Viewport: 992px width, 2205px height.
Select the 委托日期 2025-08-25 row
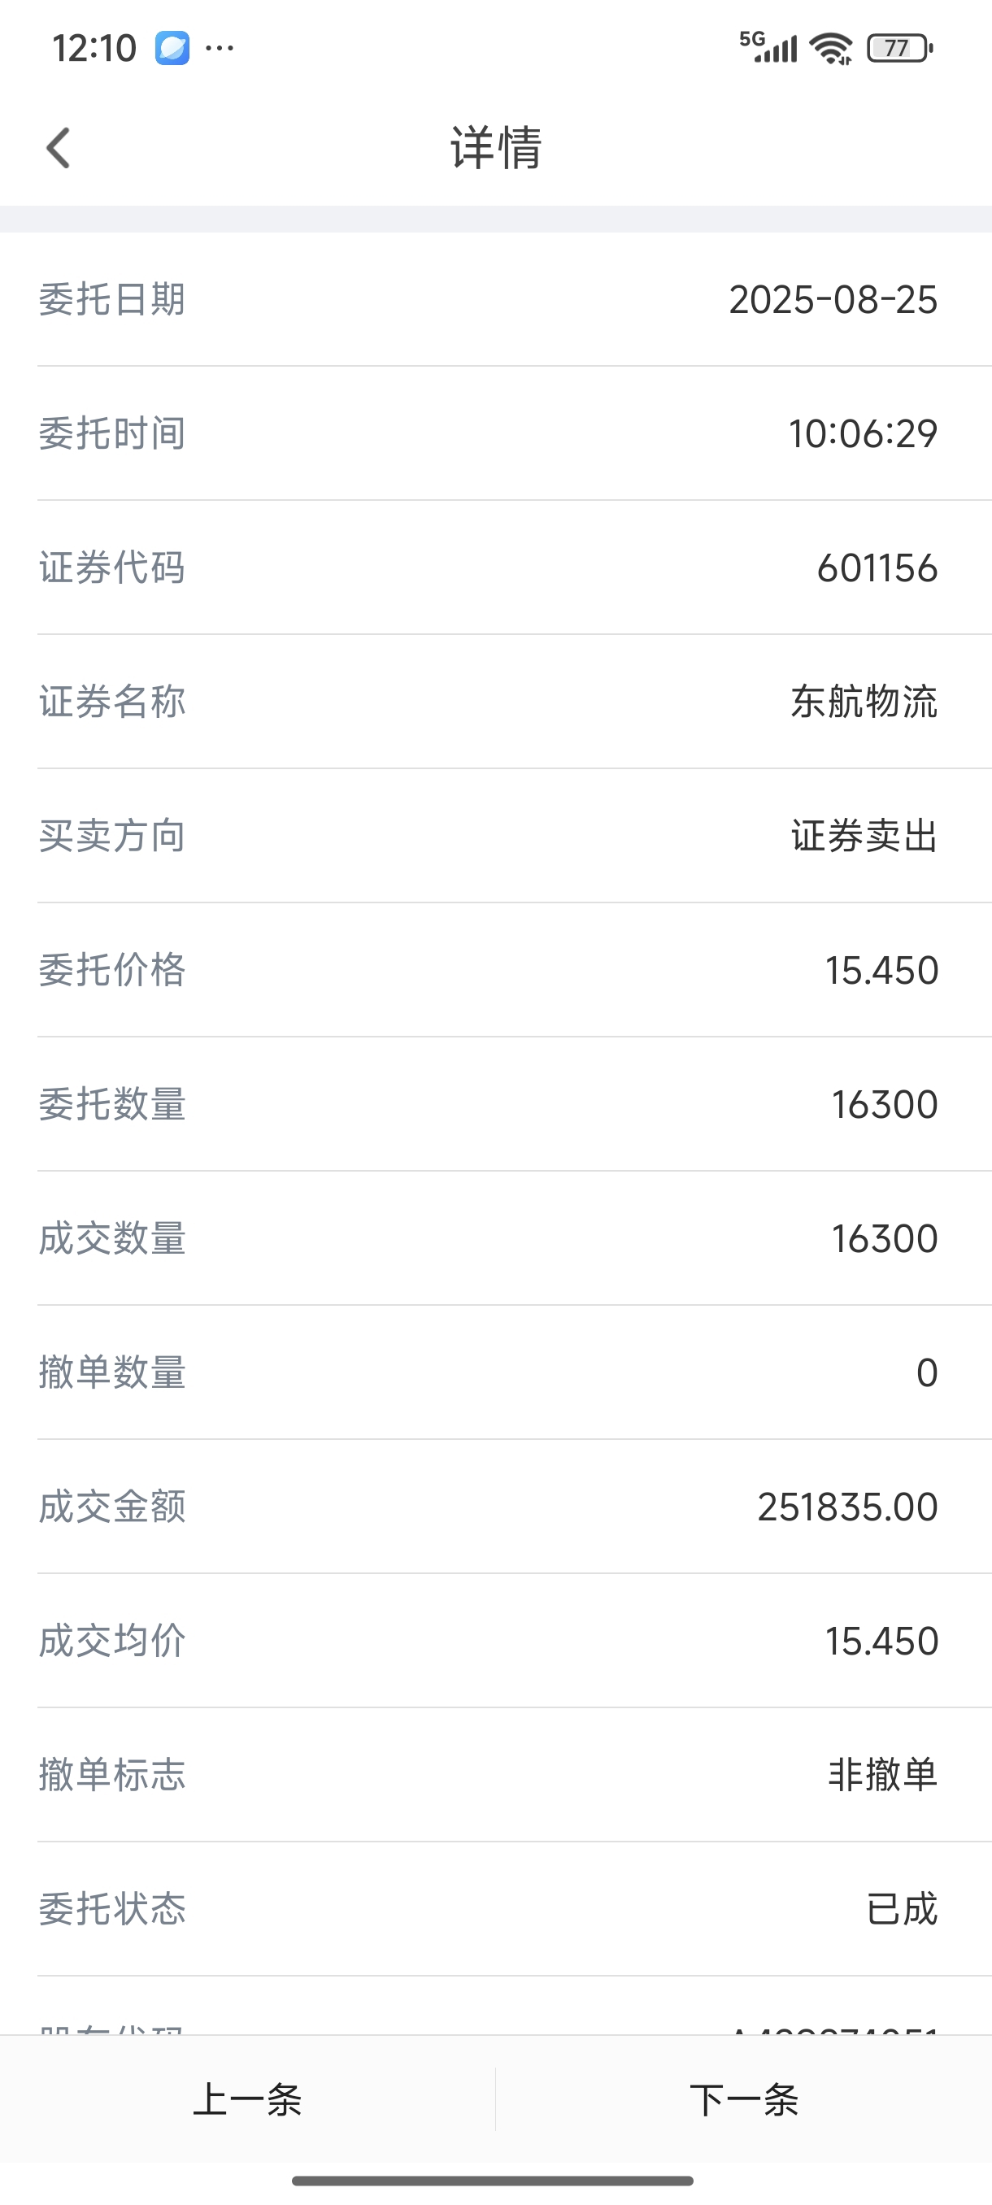click(495, 299)
